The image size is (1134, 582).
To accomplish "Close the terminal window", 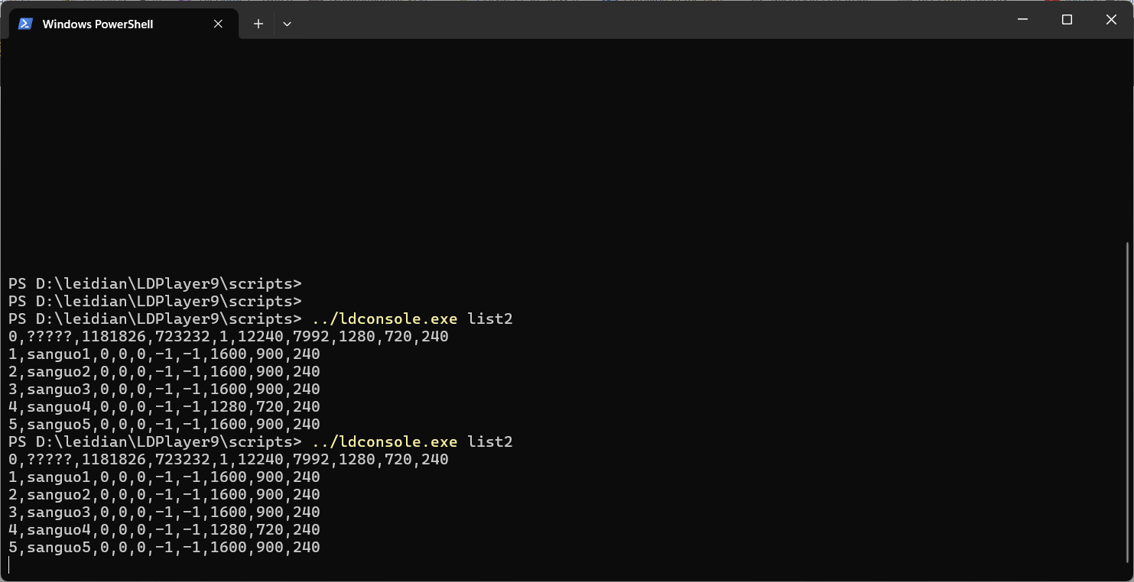I will tap(1111, 20).
